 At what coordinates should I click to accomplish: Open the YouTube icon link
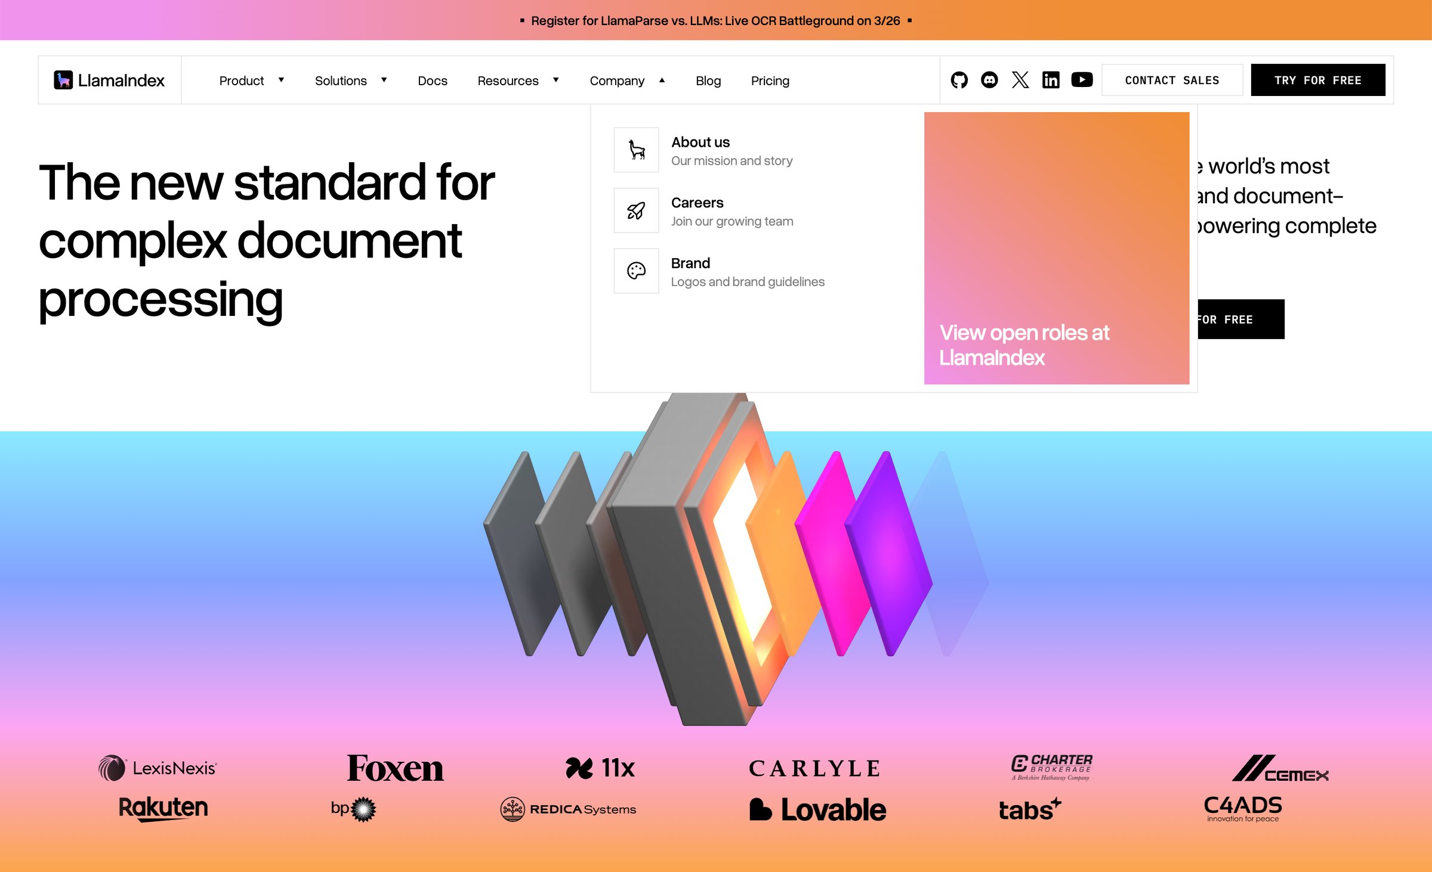pos(1082,79)
